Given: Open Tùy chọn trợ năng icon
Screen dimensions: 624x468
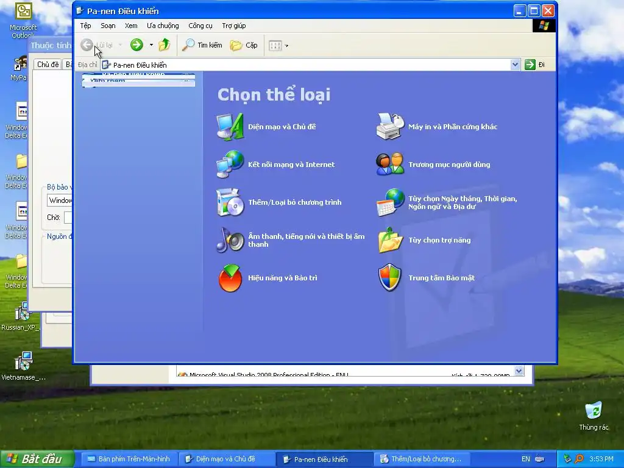Looking at the screenshot, I should coord(390,240).
